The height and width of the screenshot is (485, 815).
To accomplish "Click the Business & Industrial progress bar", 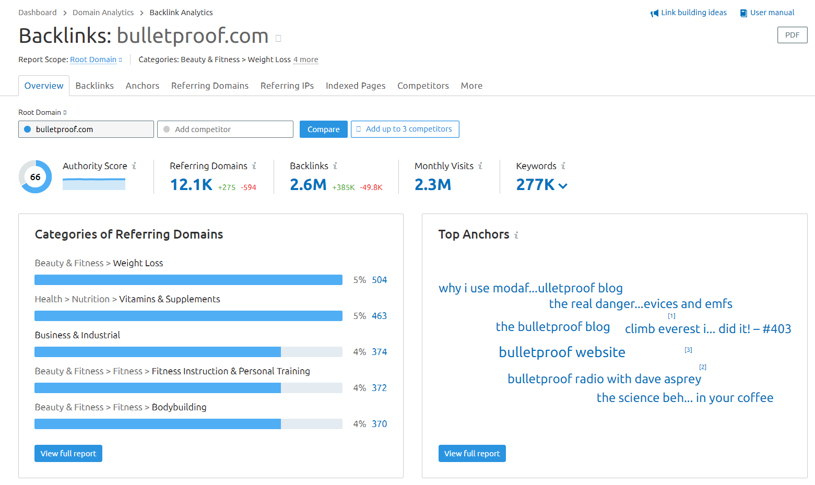I will [188, 352].
